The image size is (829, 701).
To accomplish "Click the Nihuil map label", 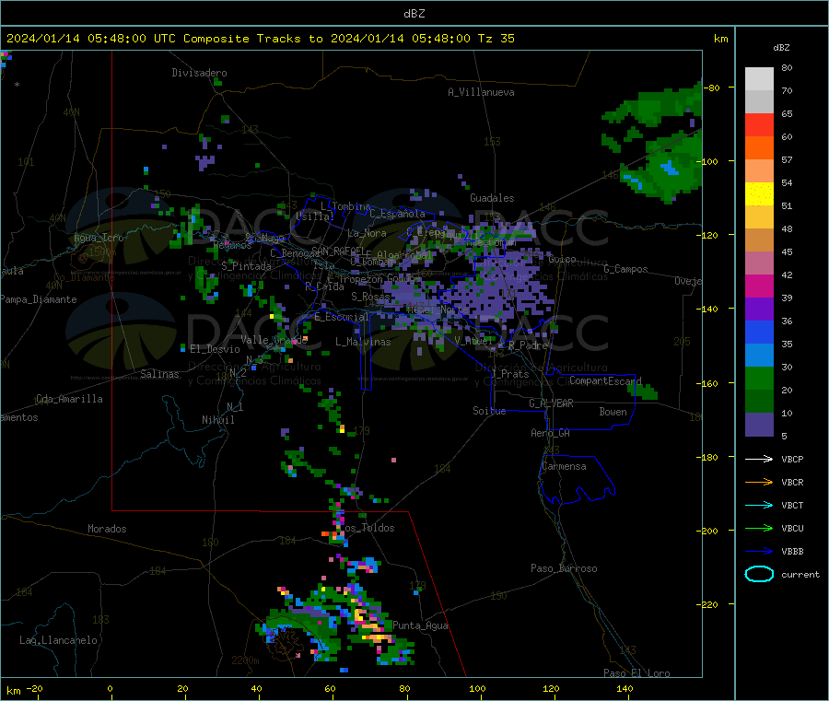I will pos(217,420).
